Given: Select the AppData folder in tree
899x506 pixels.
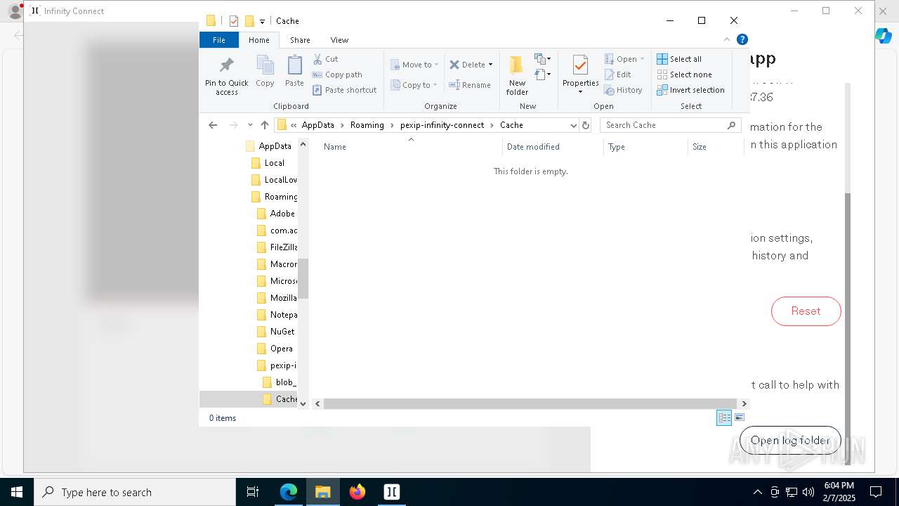Looking at the screenshot, I should click(x=268, y=146).
